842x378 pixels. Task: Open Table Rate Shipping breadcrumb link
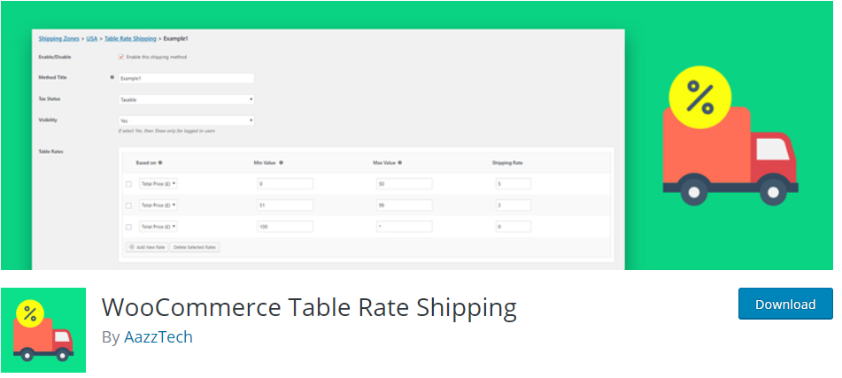coord(130,39)
